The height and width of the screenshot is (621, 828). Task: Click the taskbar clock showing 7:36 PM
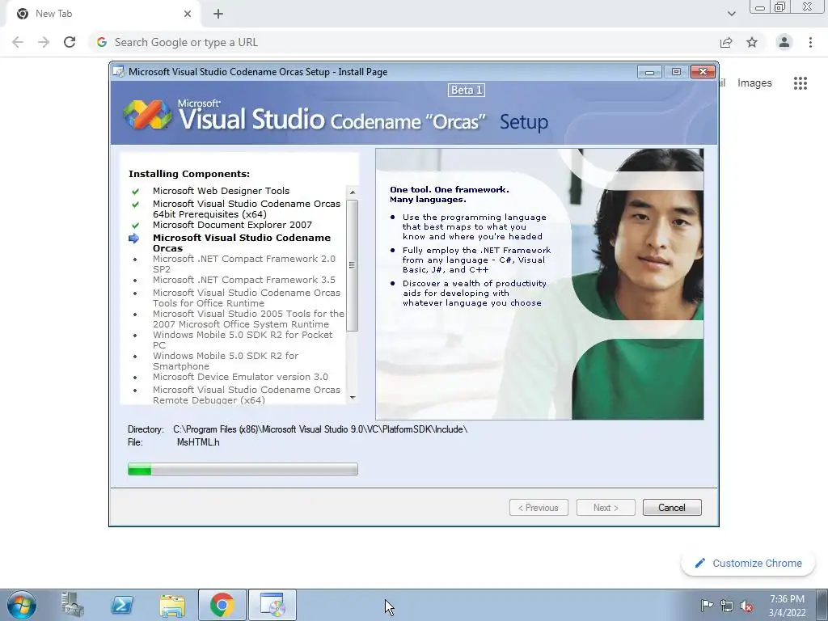[x=787, y=606]
